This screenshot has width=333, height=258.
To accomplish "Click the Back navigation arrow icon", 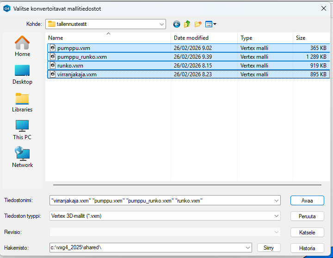I will (x=176, y=24).
